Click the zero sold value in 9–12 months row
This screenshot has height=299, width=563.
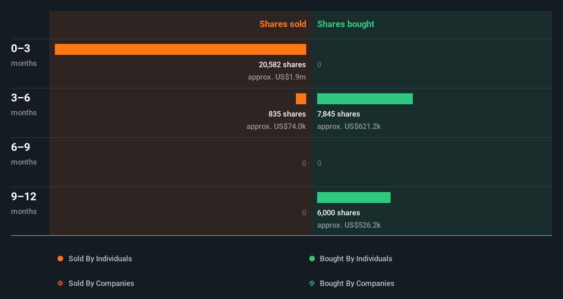[x=304, y=213]
